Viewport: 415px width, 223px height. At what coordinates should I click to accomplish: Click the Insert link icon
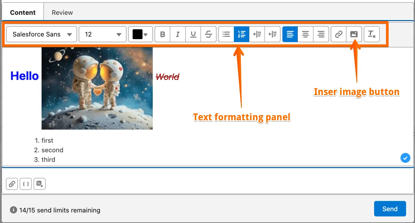pos(338,34)
